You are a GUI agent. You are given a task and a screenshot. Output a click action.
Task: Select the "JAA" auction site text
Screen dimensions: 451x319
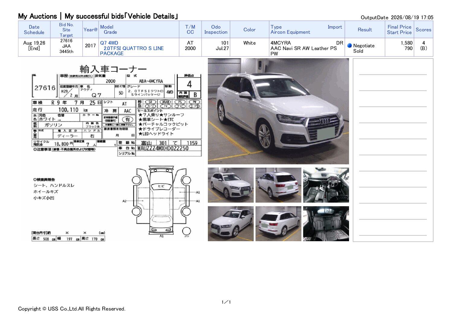(x=66, y=46)
